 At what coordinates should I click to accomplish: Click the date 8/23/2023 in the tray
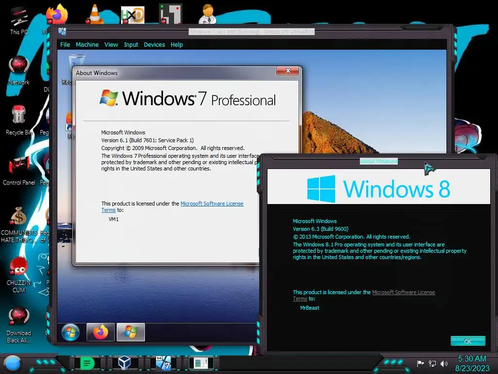(x=472, y=368)
